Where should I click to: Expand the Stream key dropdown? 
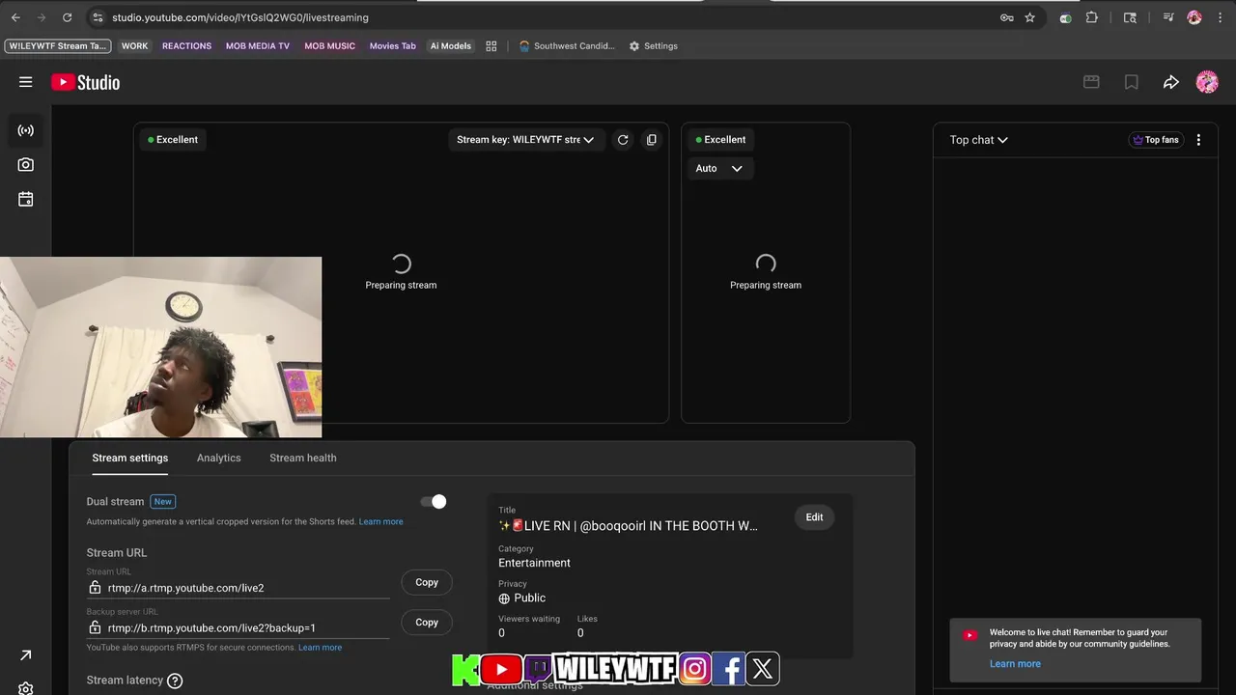point(525,140)
